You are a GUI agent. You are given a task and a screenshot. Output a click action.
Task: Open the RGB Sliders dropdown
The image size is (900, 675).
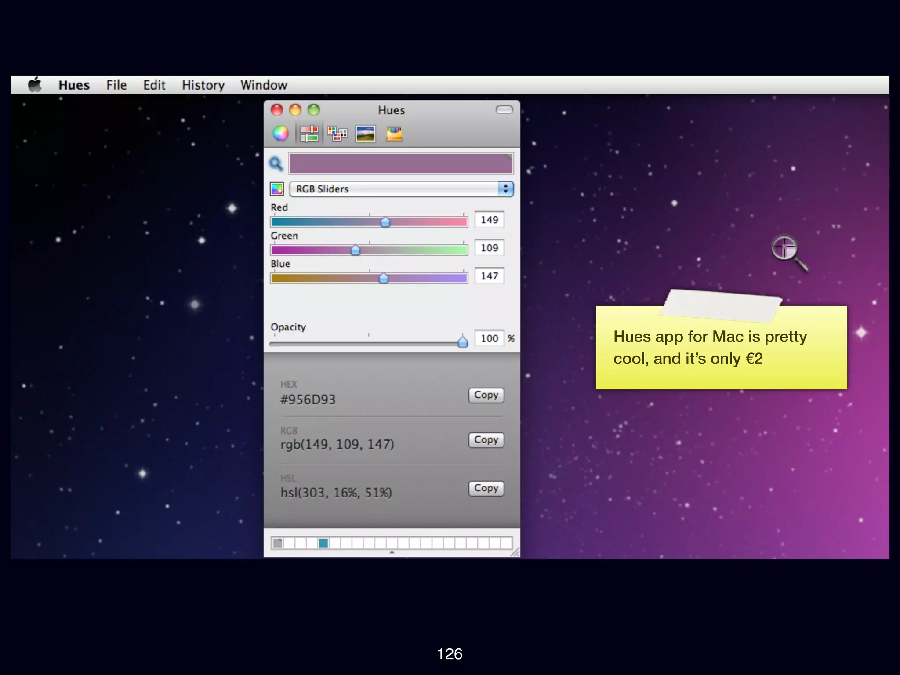pyautogui.click(x=402, y=189)
